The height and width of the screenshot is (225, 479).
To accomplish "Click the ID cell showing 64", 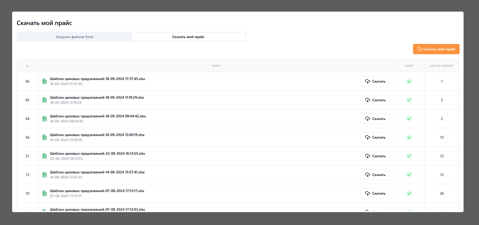I will click(27, 119).
